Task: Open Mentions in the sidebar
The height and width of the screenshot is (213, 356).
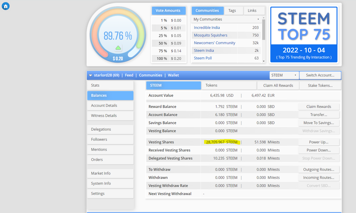Action: pos(110,149)
